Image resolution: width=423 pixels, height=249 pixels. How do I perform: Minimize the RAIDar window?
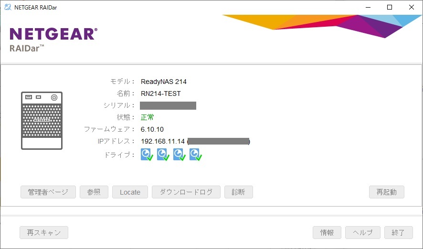coord(368,7)
